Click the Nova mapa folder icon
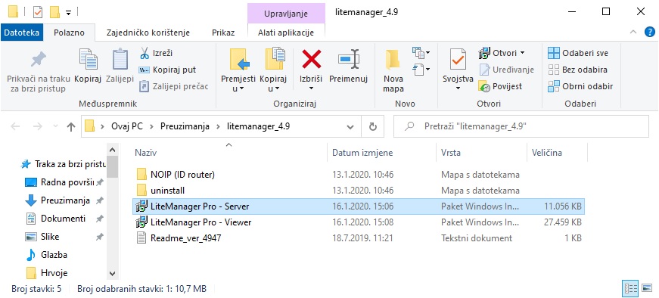The height and width of the screenshot is (298, 659). click(x=393, y=59)
